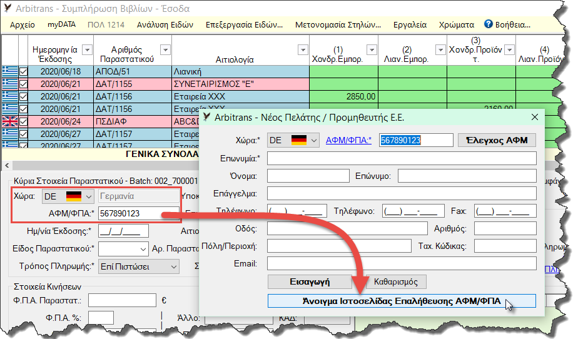Open the myDATA menu
The width and height of the screenshot is (573, 339).
pyautogui.click(x=61, y=25)
